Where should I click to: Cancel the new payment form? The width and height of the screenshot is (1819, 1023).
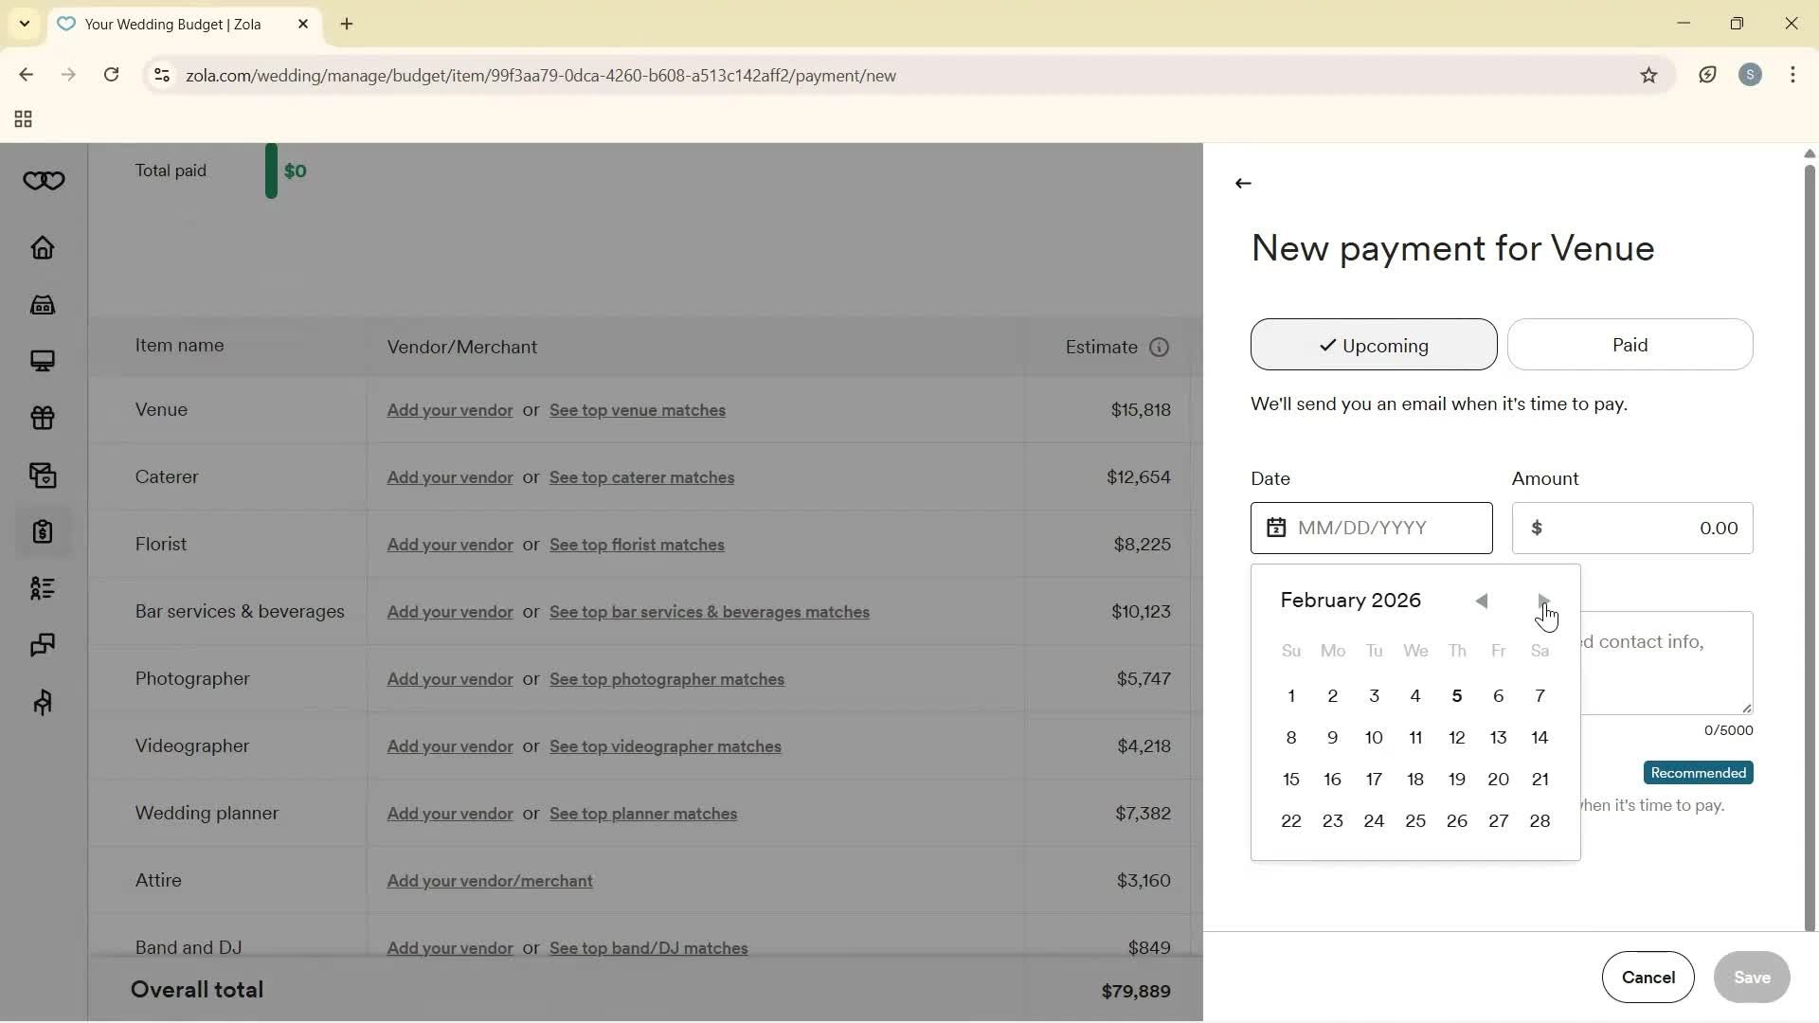pos(1648,978)
